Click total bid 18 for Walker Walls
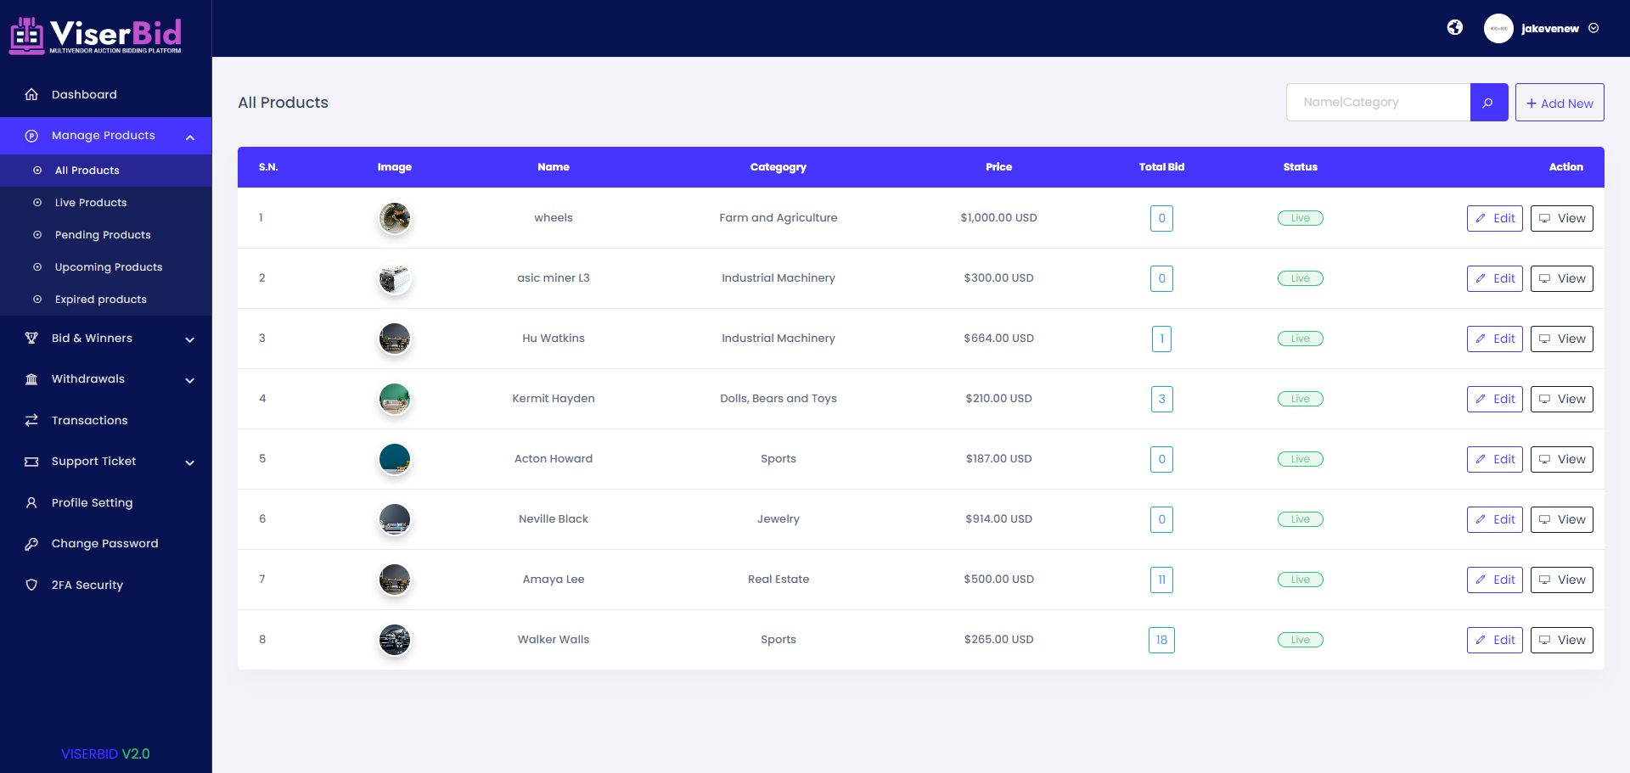 pyautogui.click(x=1161, y=640)
